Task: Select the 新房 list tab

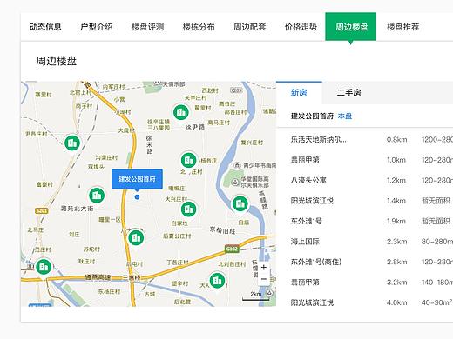Action: [x=299, y=93]
